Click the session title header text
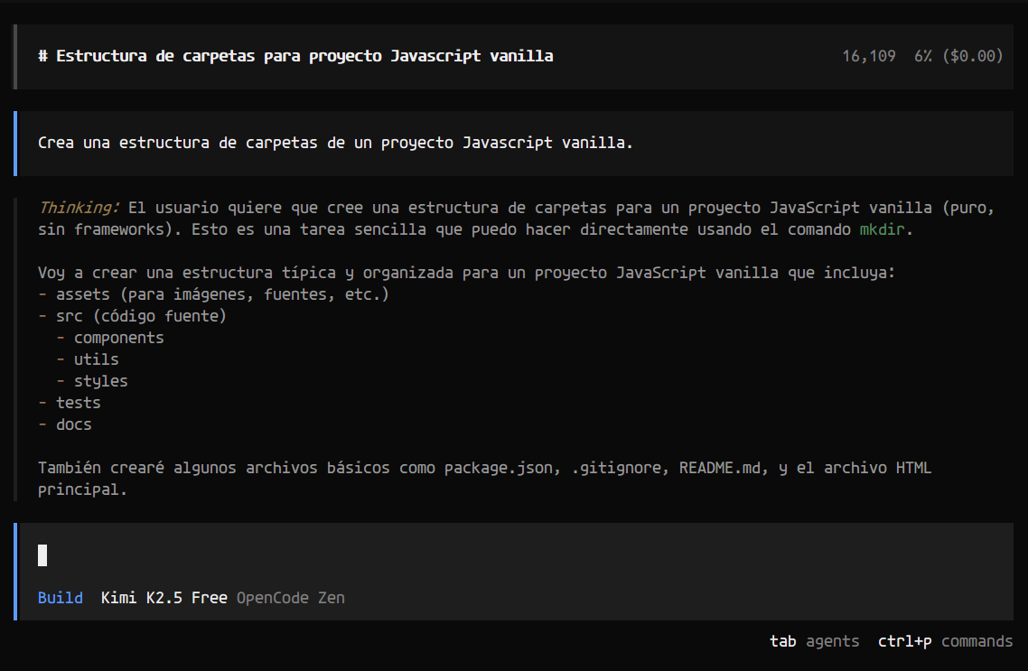This screenshot has height=671, width=1028. pos(295,56)
